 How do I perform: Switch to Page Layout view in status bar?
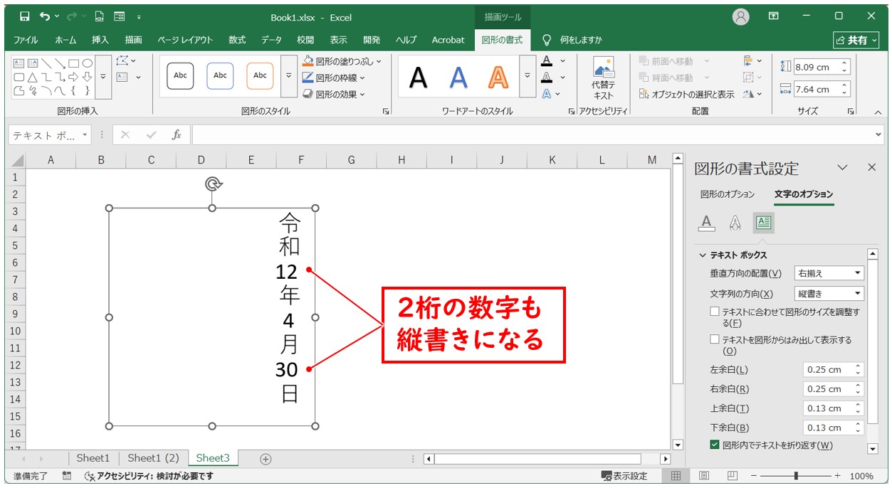pyautogui.click(x=704, y=476)
